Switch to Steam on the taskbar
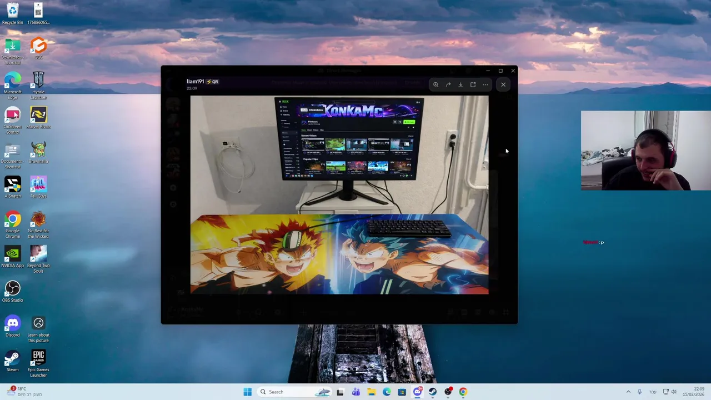Screen dimensions: 711x400 pos(433,392)
